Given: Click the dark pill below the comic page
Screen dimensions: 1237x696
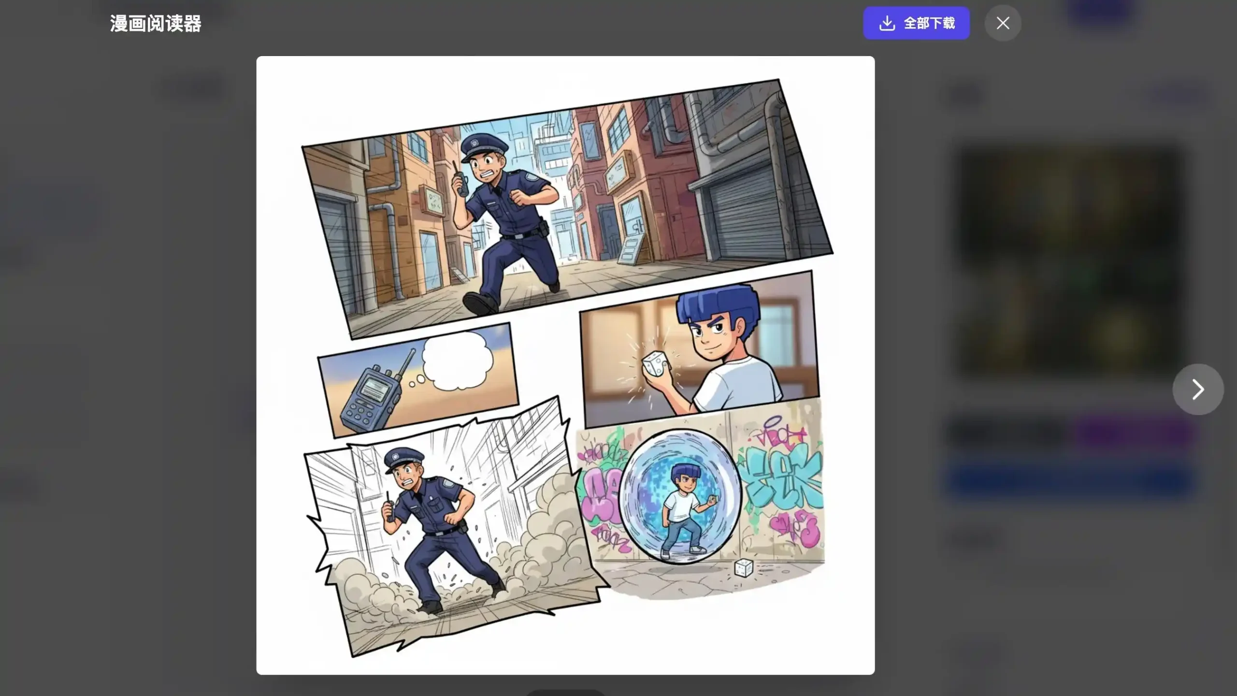Looking at the screenshot, I should pyautogui.click(x=565, y=692).
